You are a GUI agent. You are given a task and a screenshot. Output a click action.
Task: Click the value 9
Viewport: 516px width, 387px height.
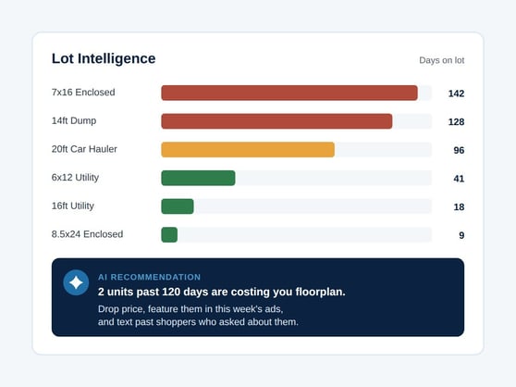pyautogui.click(x=461, y=235)
